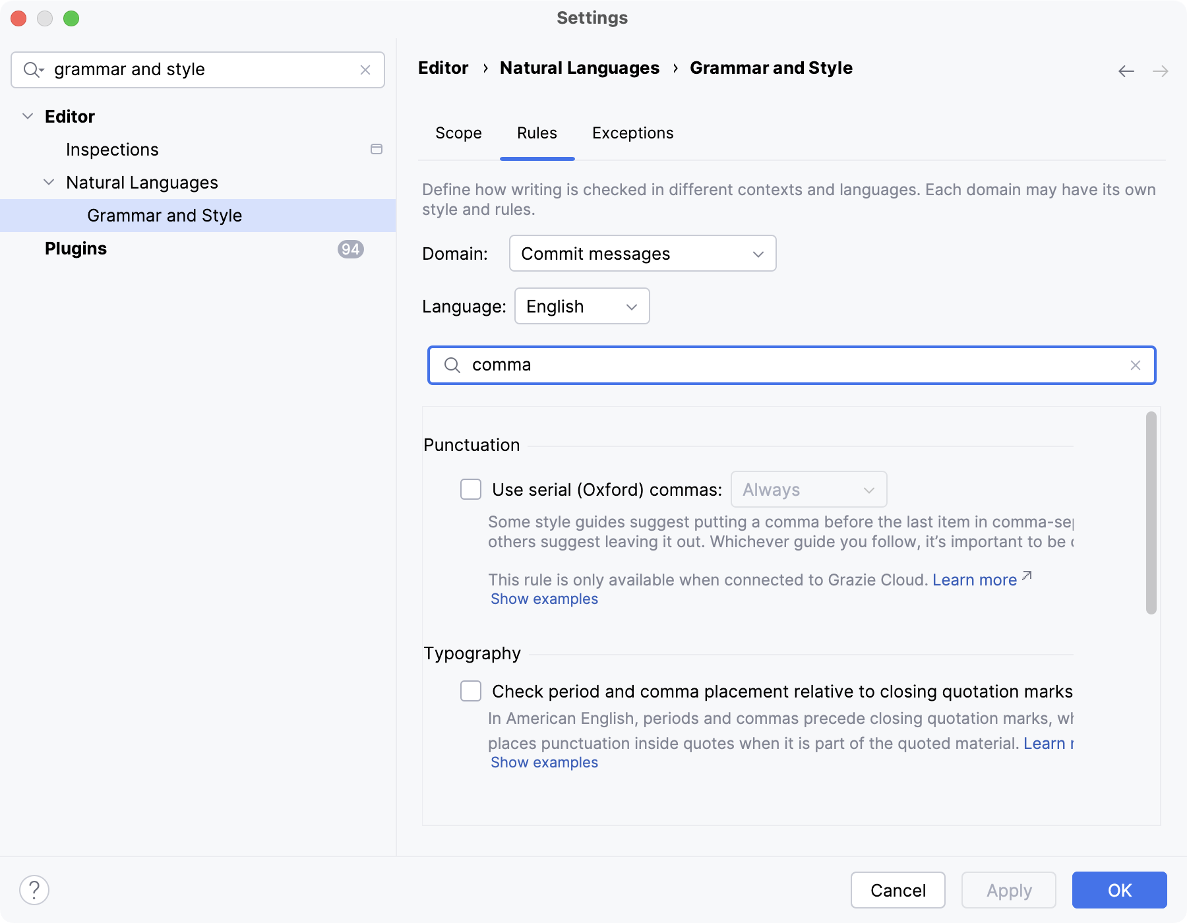Image resolution: width=1187 pixels, height=923 pixels.
Task: Open the Language dropdown
Action: 581,306
